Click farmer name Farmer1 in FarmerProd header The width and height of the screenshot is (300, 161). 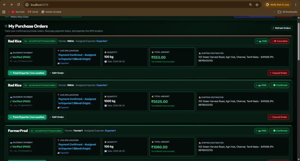point(78,131)
